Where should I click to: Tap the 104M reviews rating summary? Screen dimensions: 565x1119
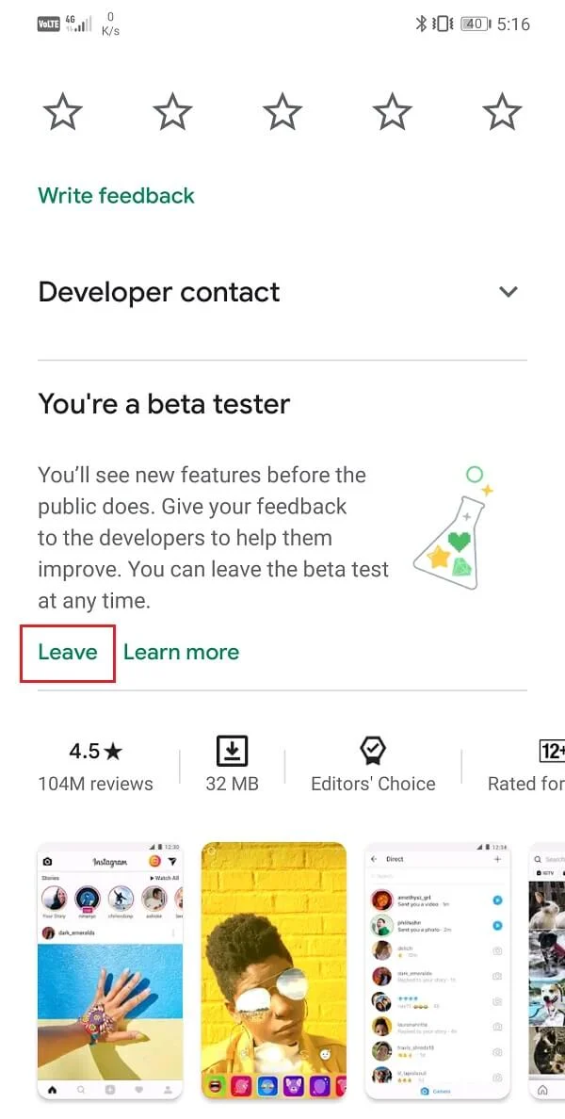coord(95,765)
